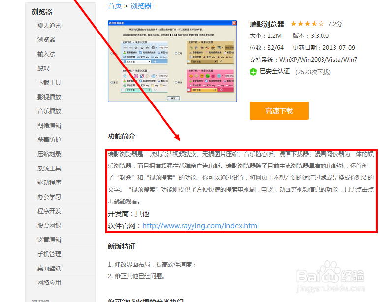Go to the 驱动程序 category
Viewport: 387px width, 302px height.
(x=49, y=183)
